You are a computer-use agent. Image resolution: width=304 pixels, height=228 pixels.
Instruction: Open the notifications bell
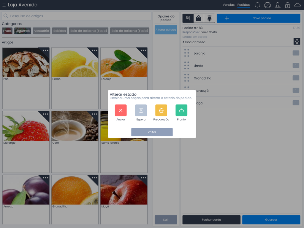(x=257, y=5)
